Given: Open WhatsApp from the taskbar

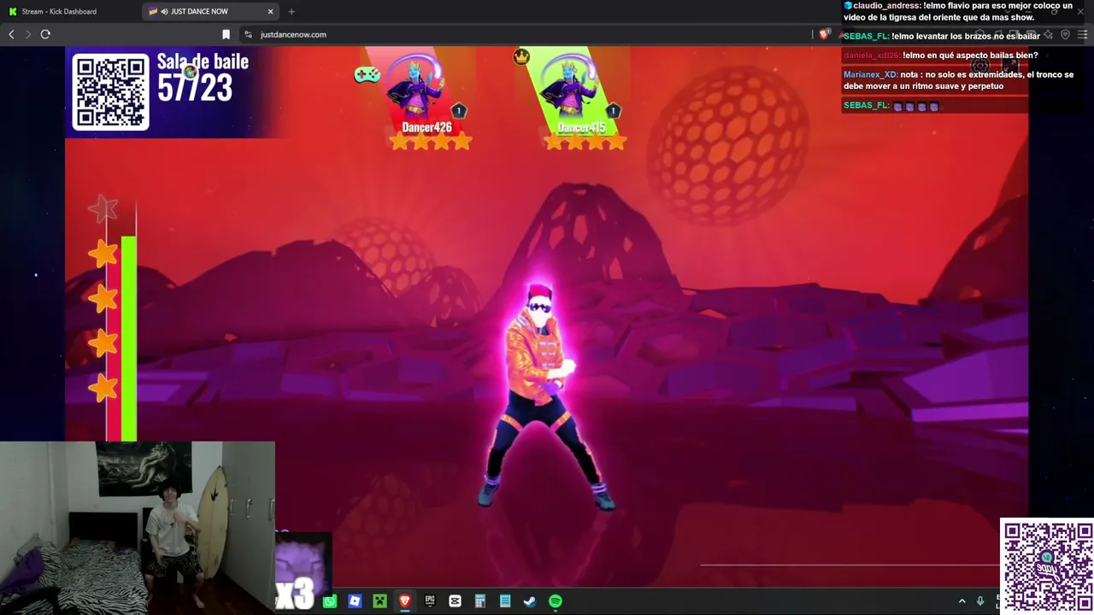Looking at the screenshot, I should 330,601.
